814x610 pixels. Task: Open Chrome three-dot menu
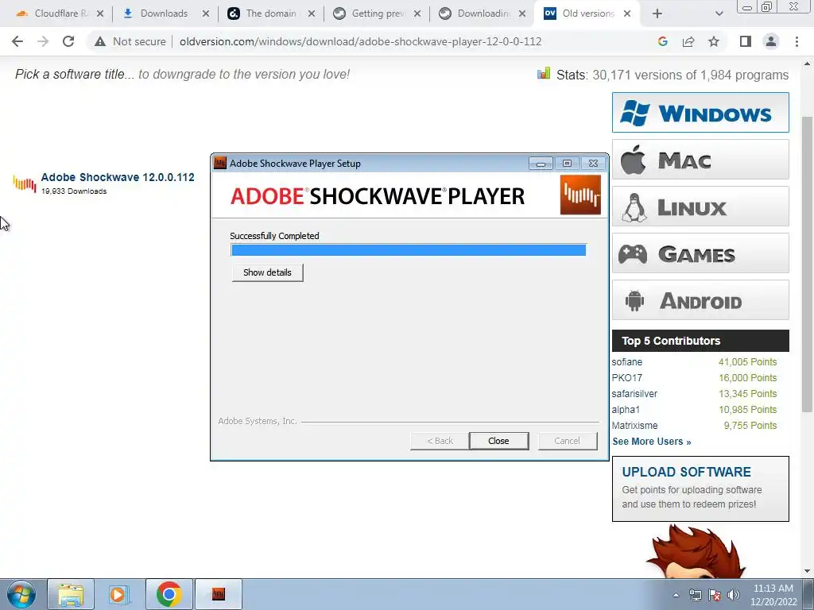[797, 41]
